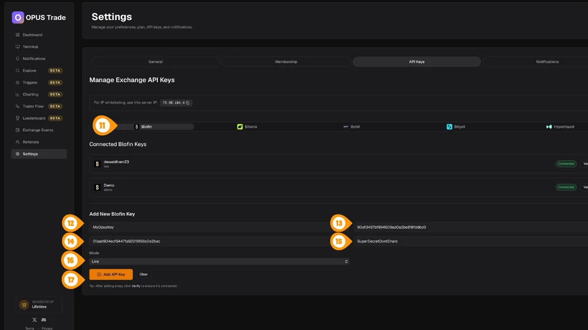Copy the server IP with copy icon

pyautogui.click(x=188, y=103)
